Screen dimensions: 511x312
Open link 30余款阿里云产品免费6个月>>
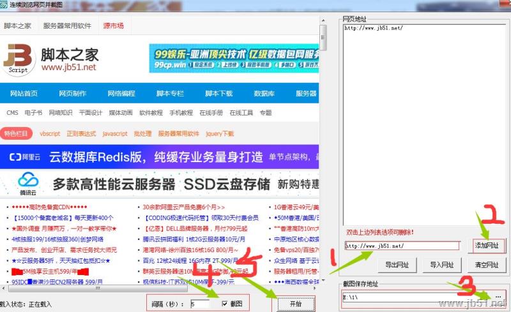tap(184, 207)
